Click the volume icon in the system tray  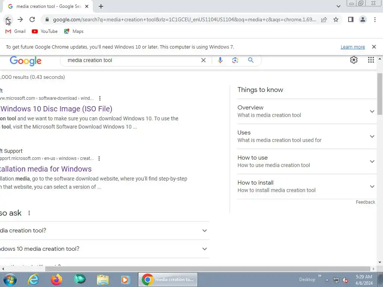[345, 280]
